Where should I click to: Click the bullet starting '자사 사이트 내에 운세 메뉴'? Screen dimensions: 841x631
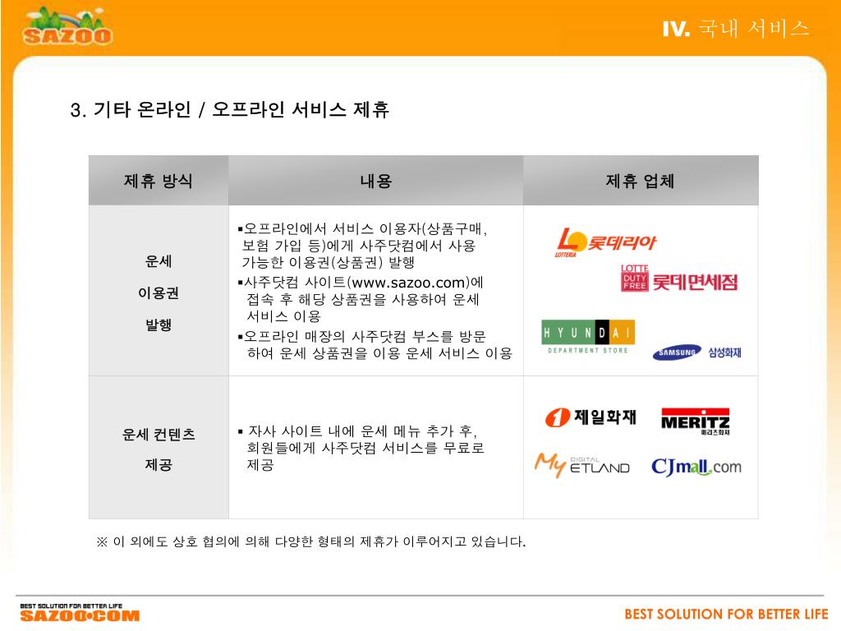click(x=361, y=448)
